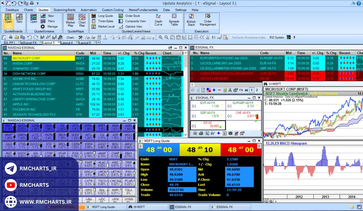Open the Depth Curve view
This screenshot has width=363, height=211.
158,20
